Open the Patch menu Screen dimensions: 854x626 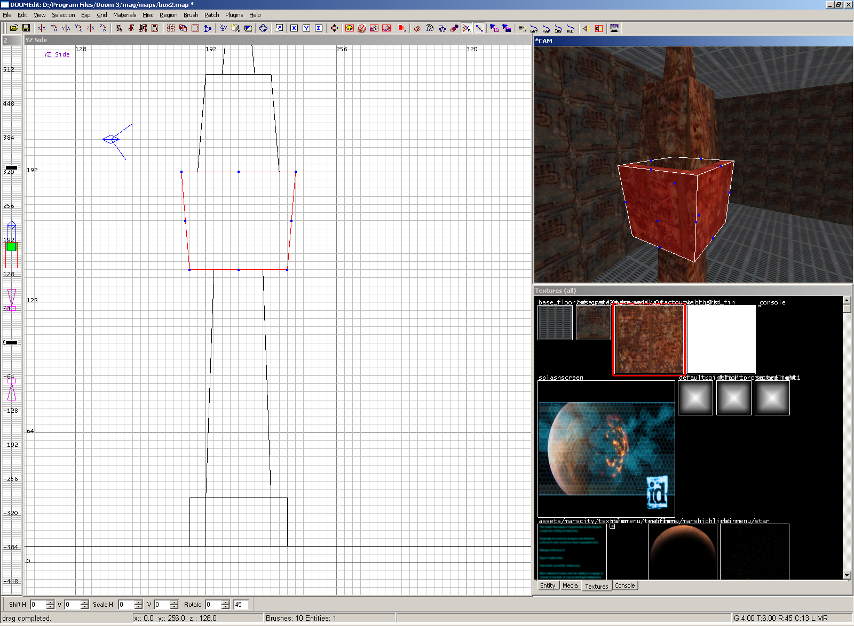point(211,15)
